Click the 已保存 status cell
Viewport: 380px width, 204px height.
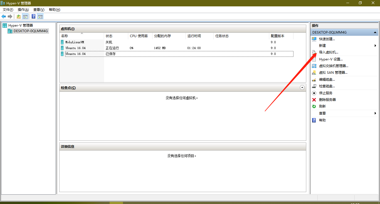111,54
